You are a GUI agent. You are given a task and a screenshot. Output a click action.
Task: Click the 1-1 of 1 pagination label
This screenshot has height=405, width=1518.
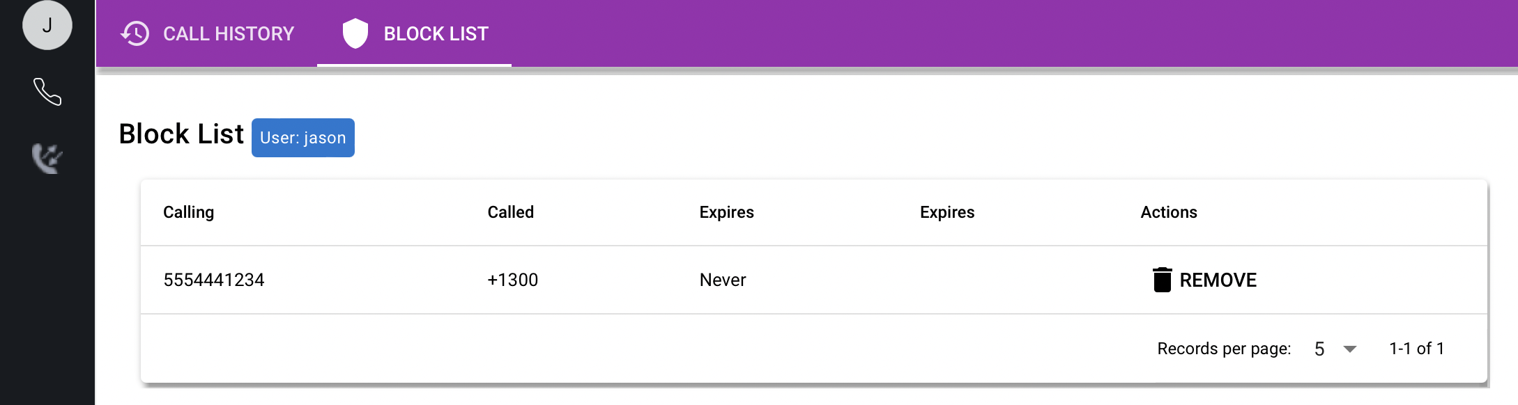[x=1416, y=348]
